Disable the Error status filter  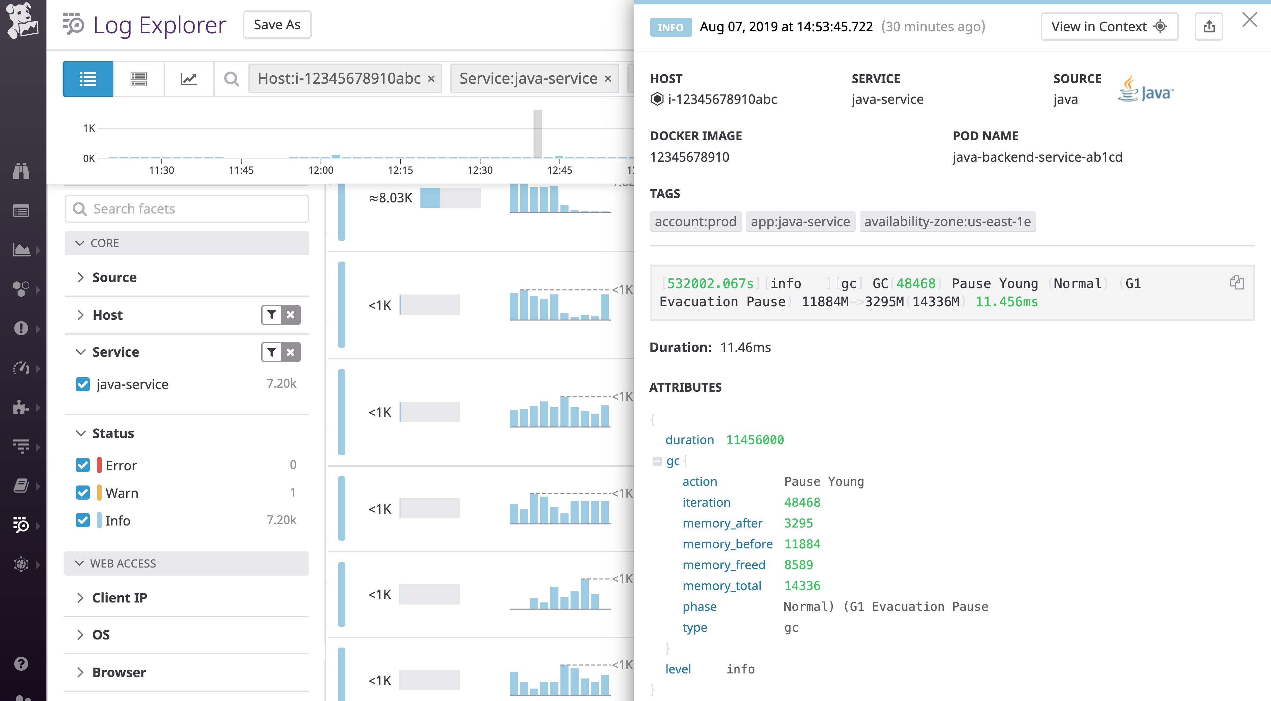coord(83,464)
